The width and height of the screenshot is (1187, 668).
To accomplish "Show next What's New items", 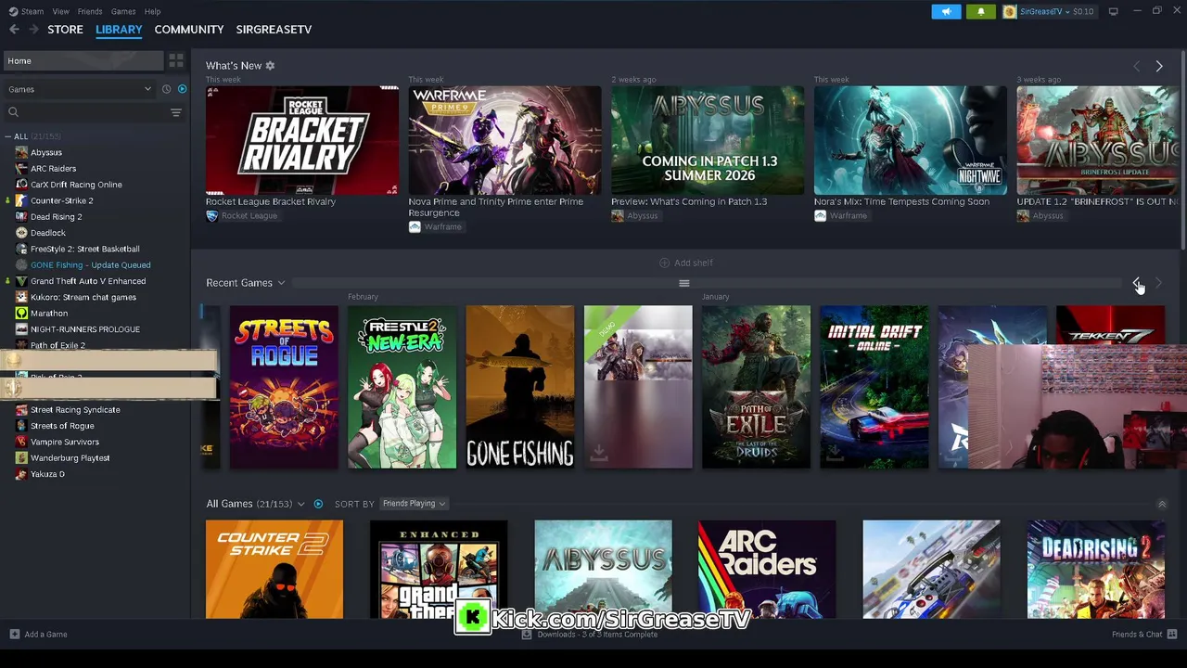I will pyautogui.click(x=1158, y=66).
